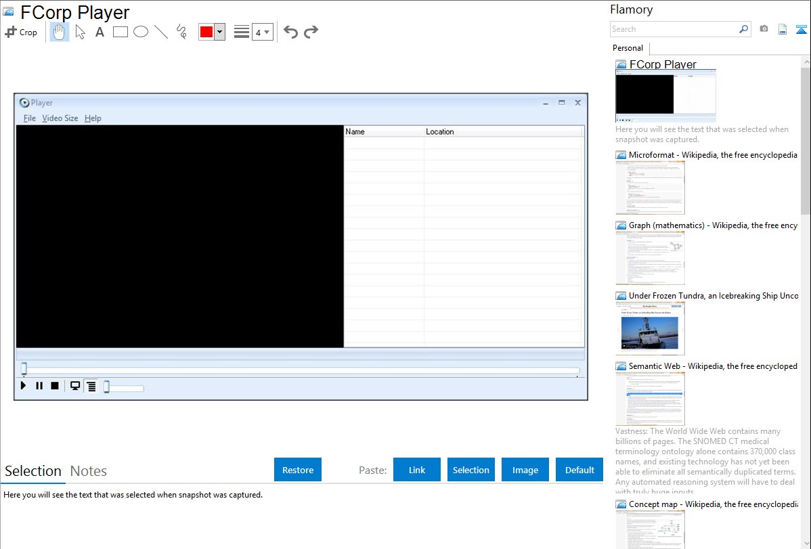This screenshot has width=811, height=549.
Task: Click the scrollbar down arrow in snapshot list
Action: click(x=806, y=543)
